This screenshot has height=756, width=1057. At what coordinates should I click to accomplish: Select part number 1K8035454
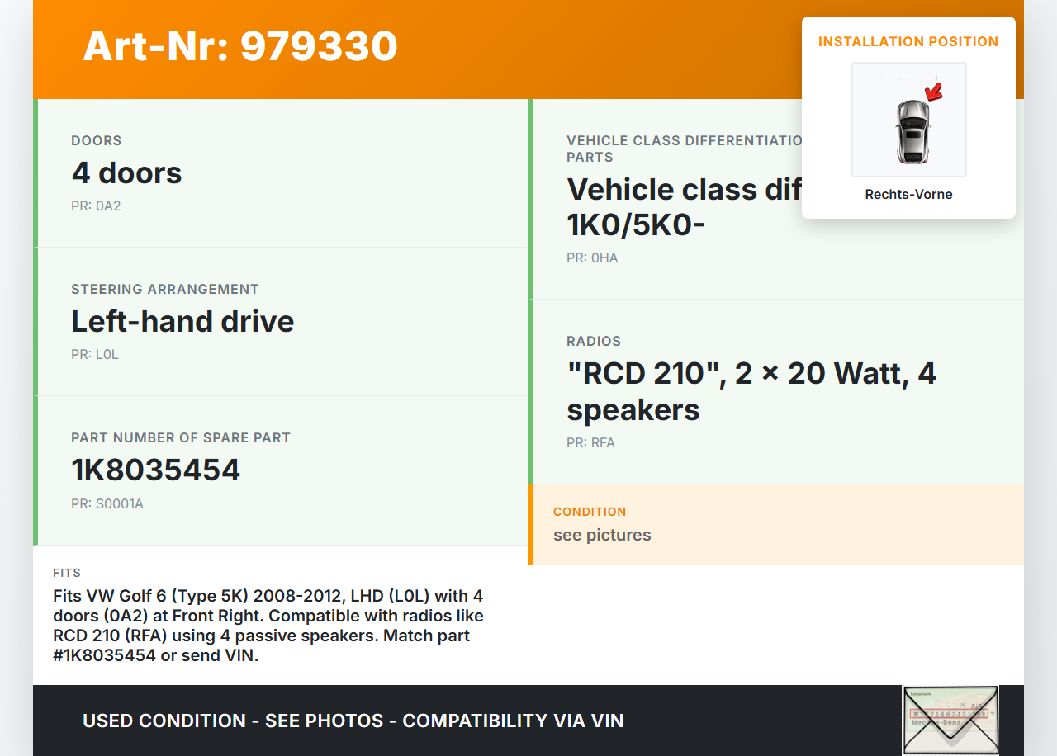point(155,470)
